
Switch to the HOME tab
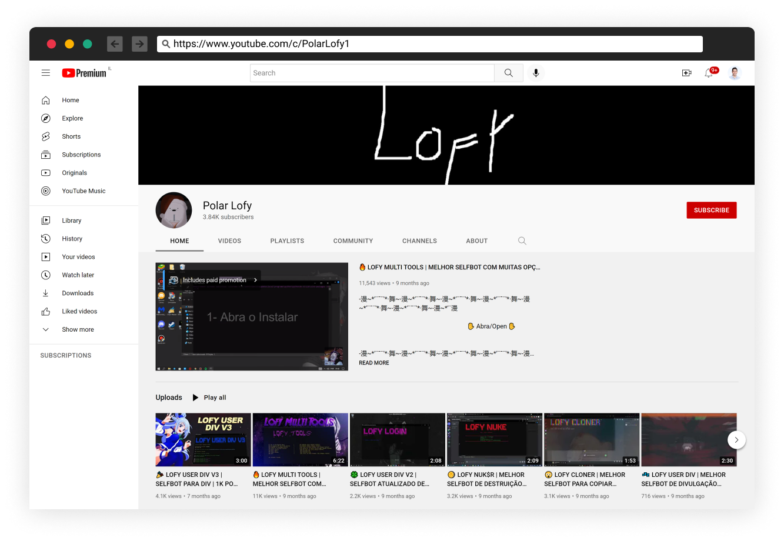[x=179, y=241]
